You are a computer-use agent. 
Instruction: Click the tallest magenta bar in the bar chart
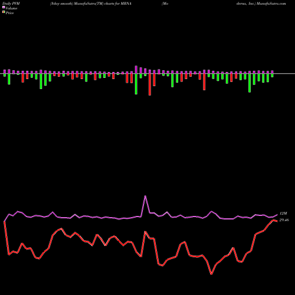point(136,70)
